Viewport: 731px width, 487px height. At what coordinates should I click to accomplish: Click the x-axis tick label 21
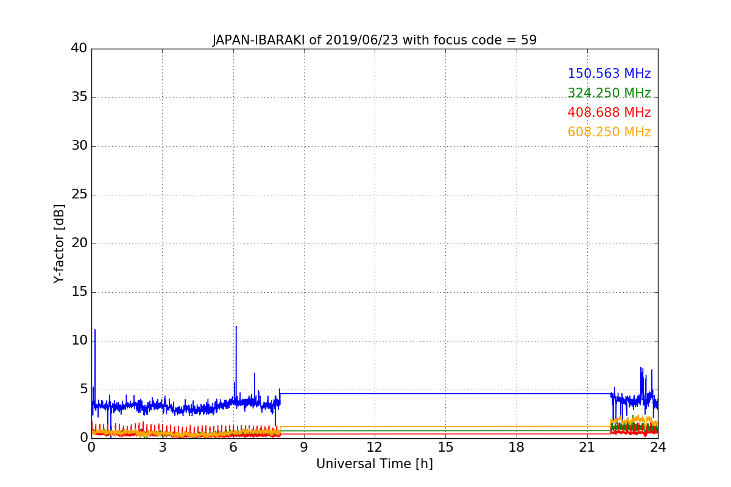(587, 447)
